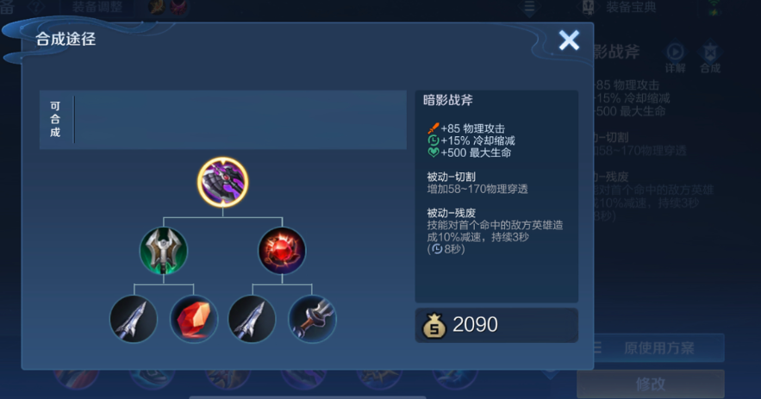Viewport: 761px width, 399px height.
Task: Tap the leftmost iron sword base item
Action: pos(134,319)
